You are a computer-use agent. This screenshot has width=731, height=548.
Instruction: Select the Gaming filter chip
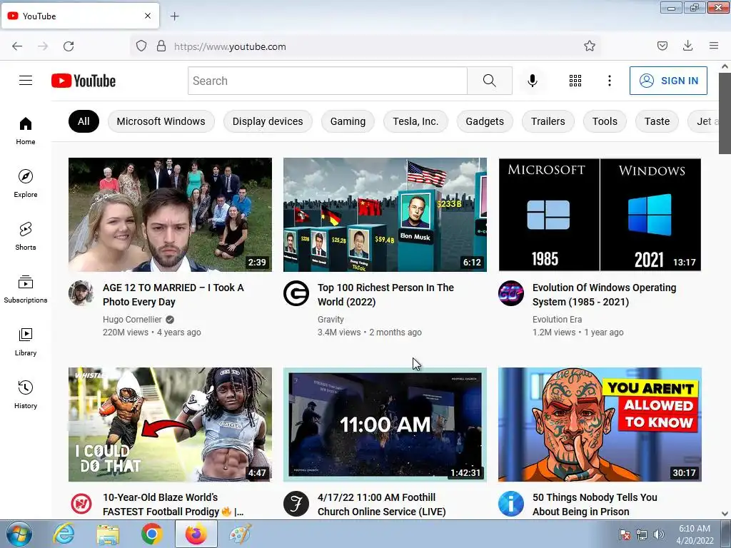coord(348,121)
